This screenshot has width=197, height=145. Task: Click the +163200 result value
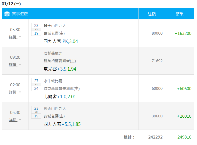183,33
